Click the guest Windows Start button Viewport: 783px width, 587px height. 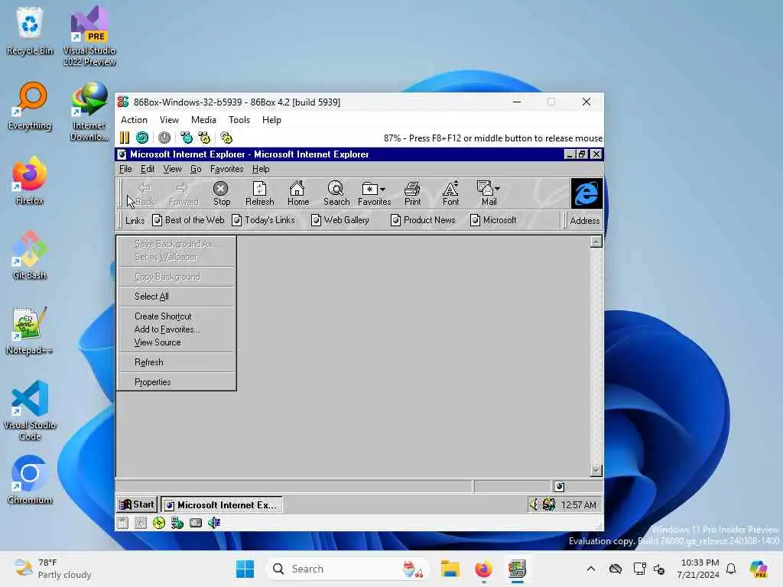137,504
